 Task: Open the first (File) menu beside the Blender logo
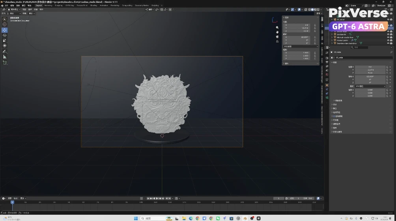pos(6,6)
